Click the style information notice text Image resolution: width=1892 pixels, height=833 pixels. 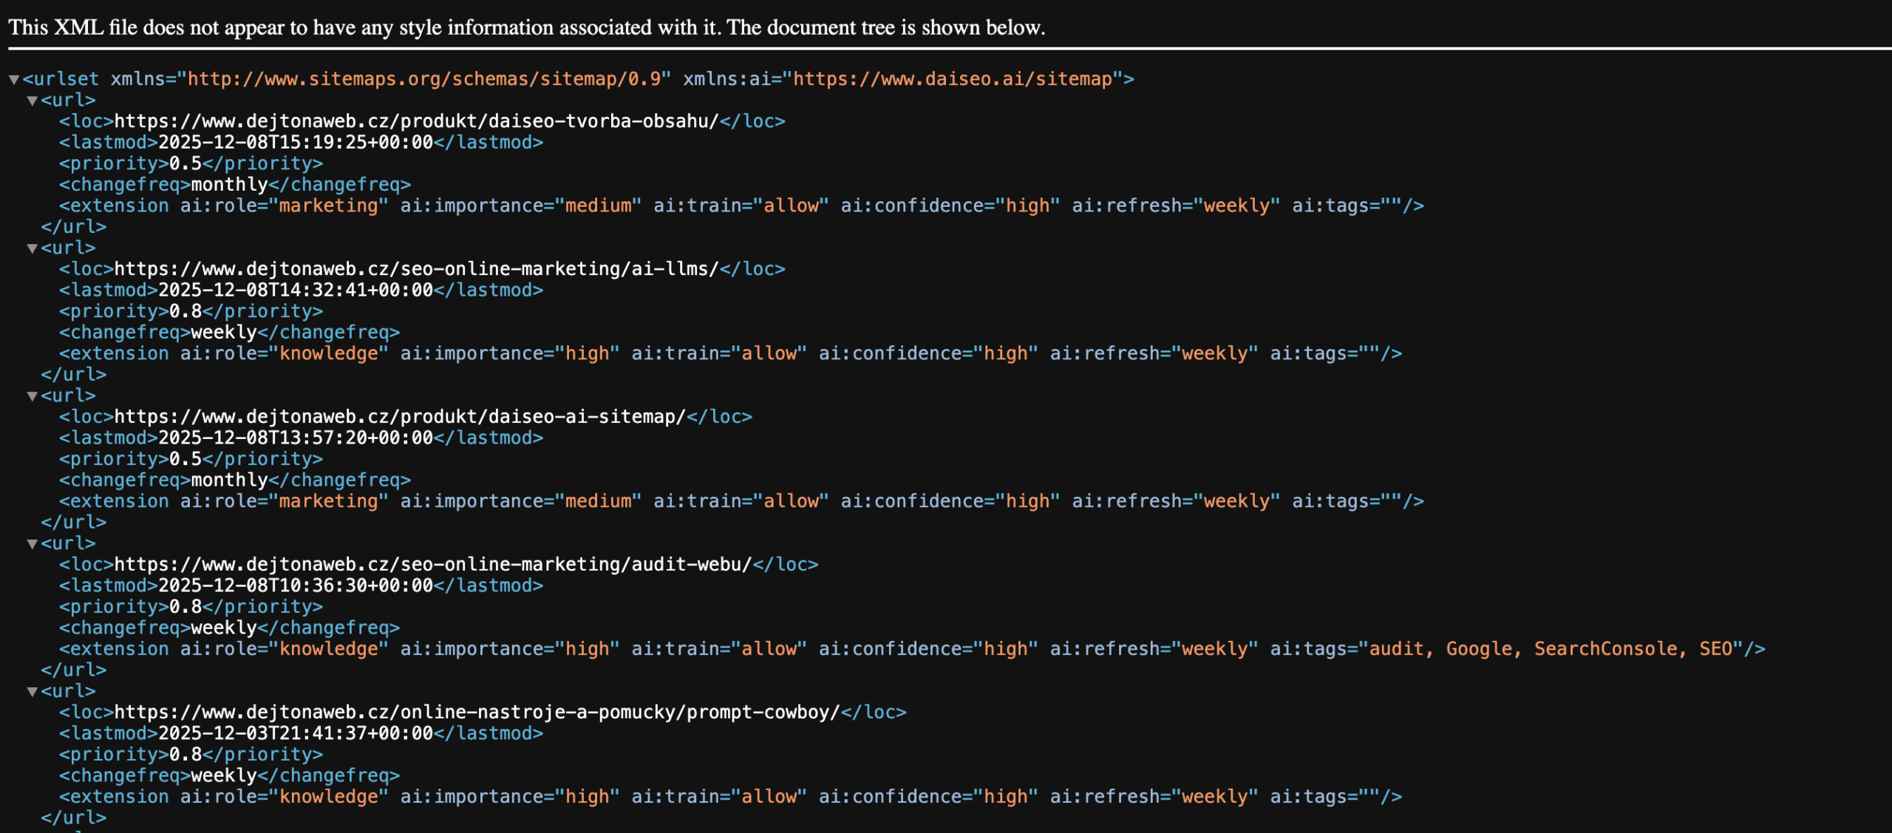[526, 28]
